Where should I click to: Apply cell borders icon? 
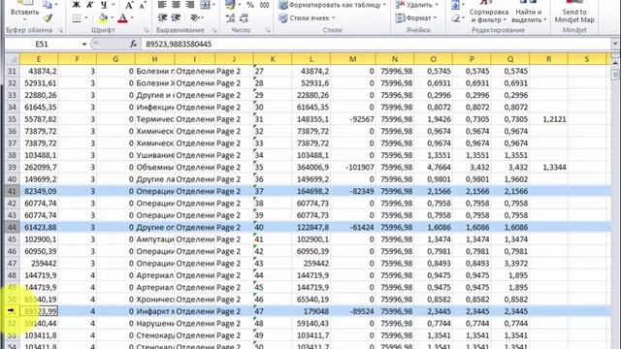click(77, 18)
